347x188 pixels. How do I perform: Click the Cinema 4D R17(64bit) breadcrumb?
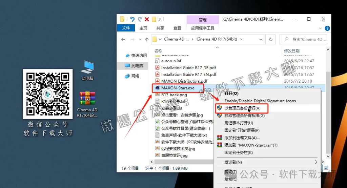[x=217, y=39]
